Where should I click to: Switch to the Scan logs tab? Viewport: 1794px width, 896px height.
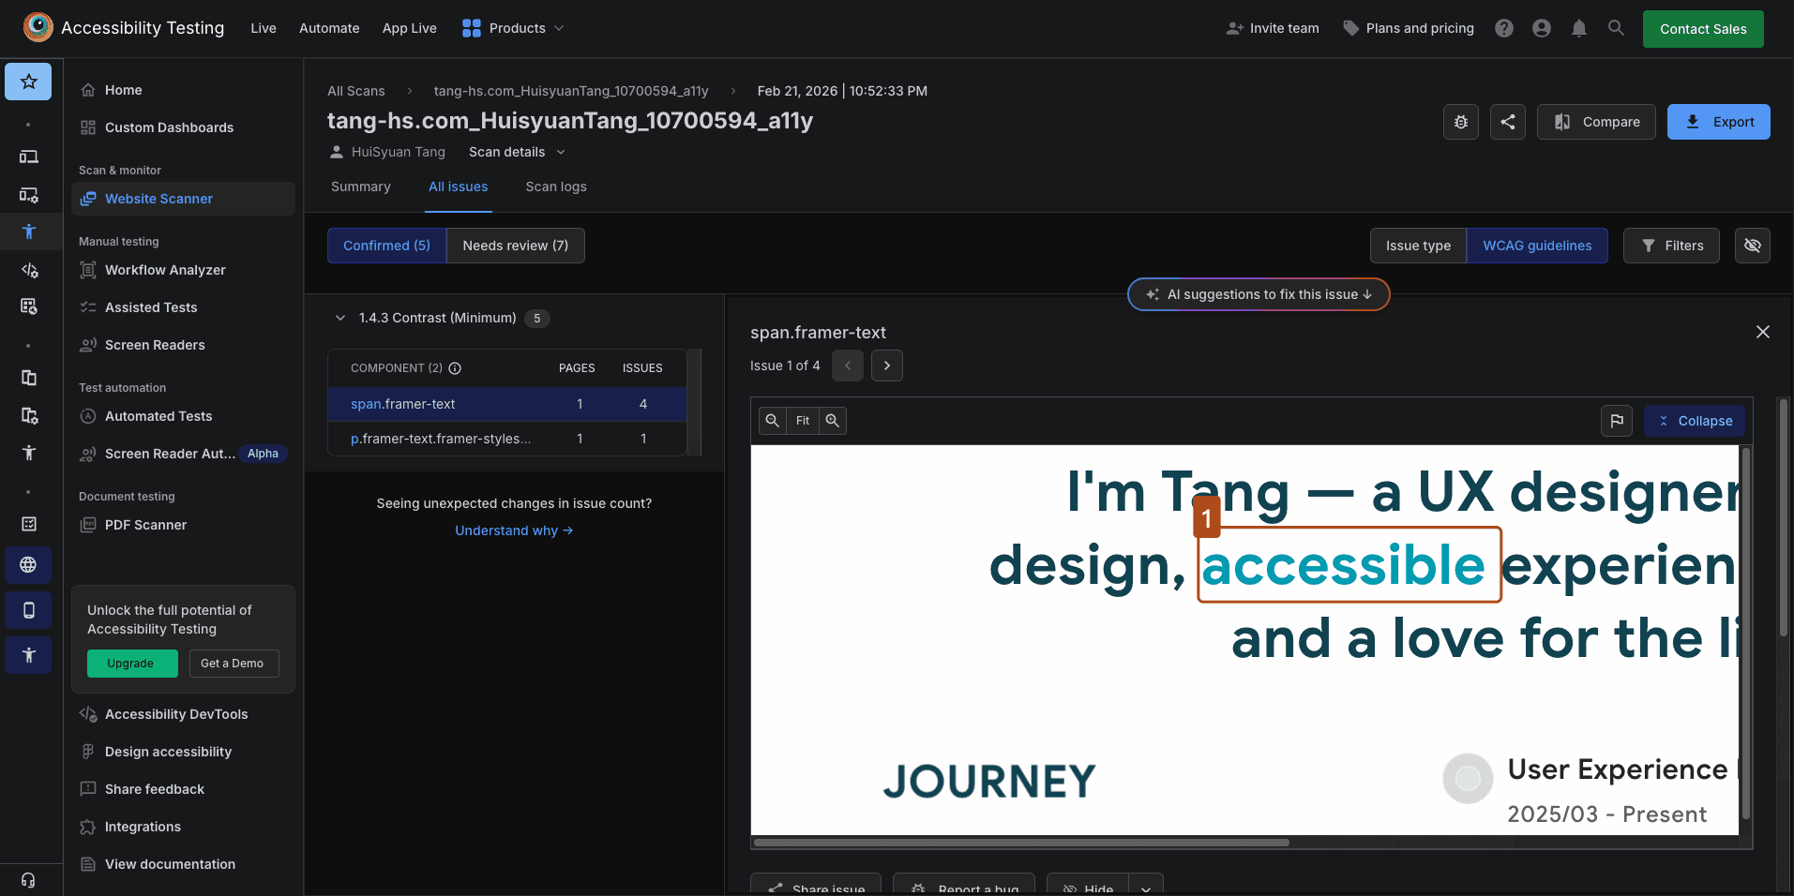click(x=556, y=187)
